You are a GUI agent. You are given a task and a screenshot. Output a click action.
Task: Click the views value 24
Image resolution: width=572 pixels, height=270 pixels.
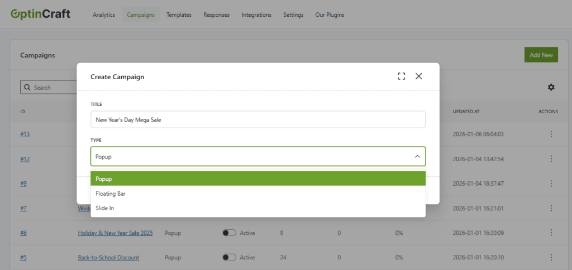click(283, 257)
